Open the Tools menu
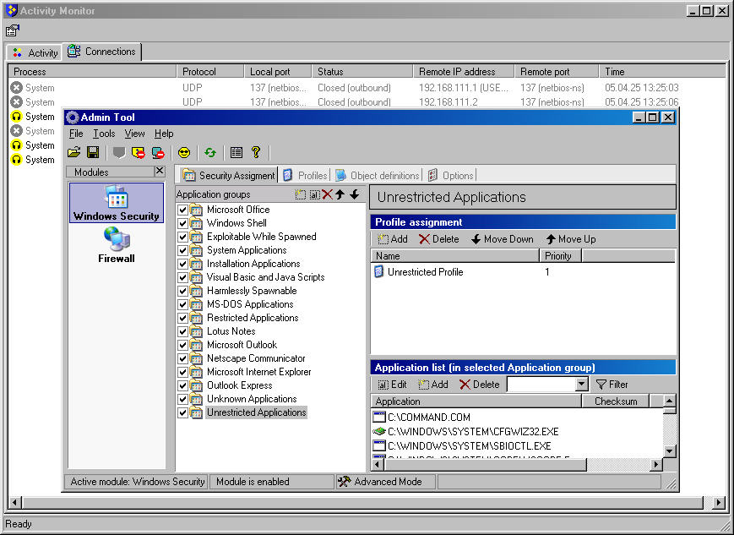Screen dimensions: 734x535 coord(104,134)
